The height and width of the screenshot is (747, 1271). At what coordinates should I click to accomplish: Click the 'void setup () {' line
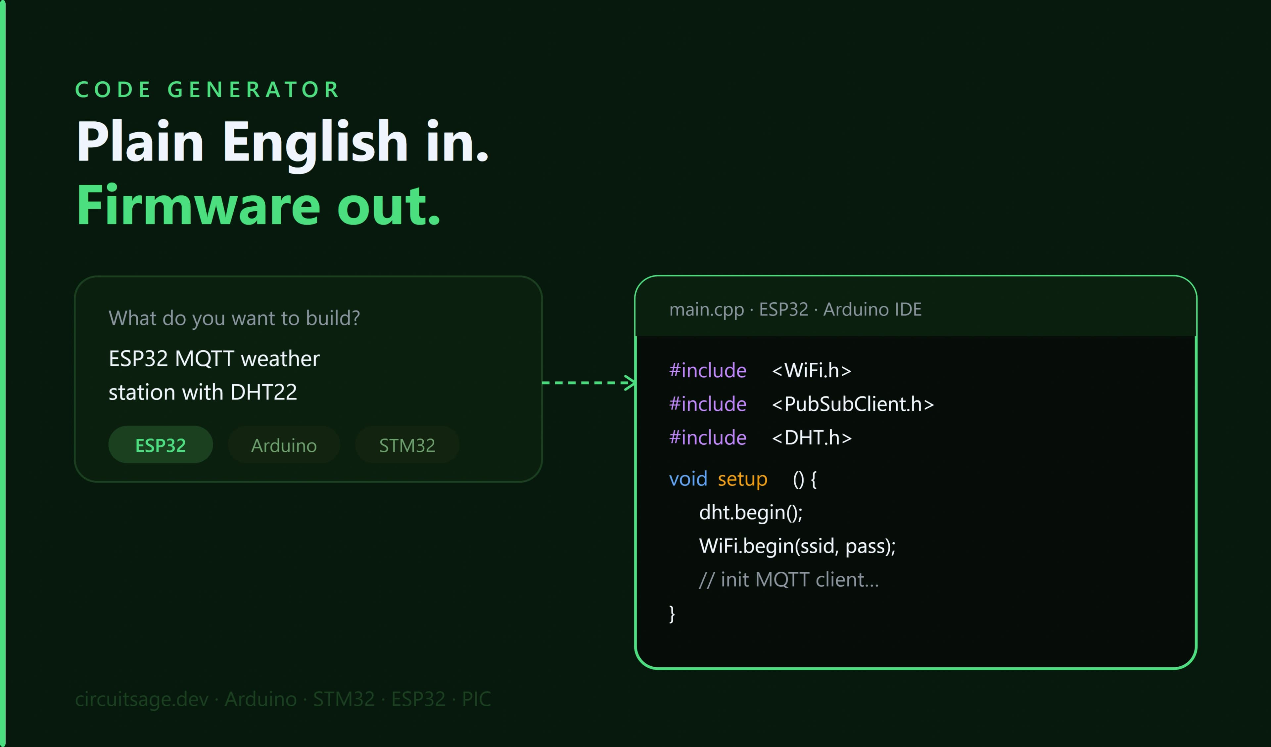coord(742,479)
